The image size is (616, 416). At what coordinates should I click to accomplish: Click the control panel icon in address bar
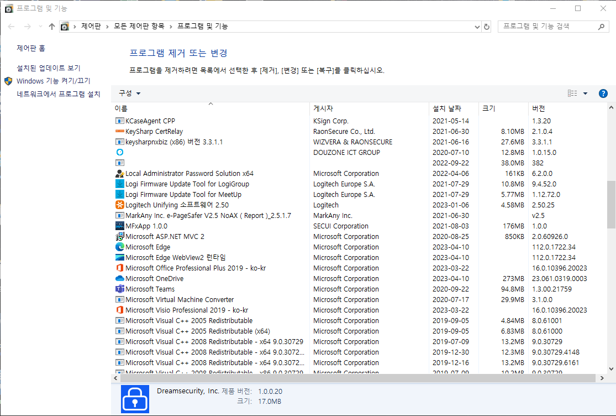[x=65, y=27]
